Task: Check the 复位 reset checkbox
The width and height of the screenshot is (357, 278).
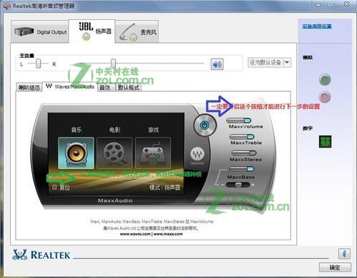Action: [x=54, y=187]
